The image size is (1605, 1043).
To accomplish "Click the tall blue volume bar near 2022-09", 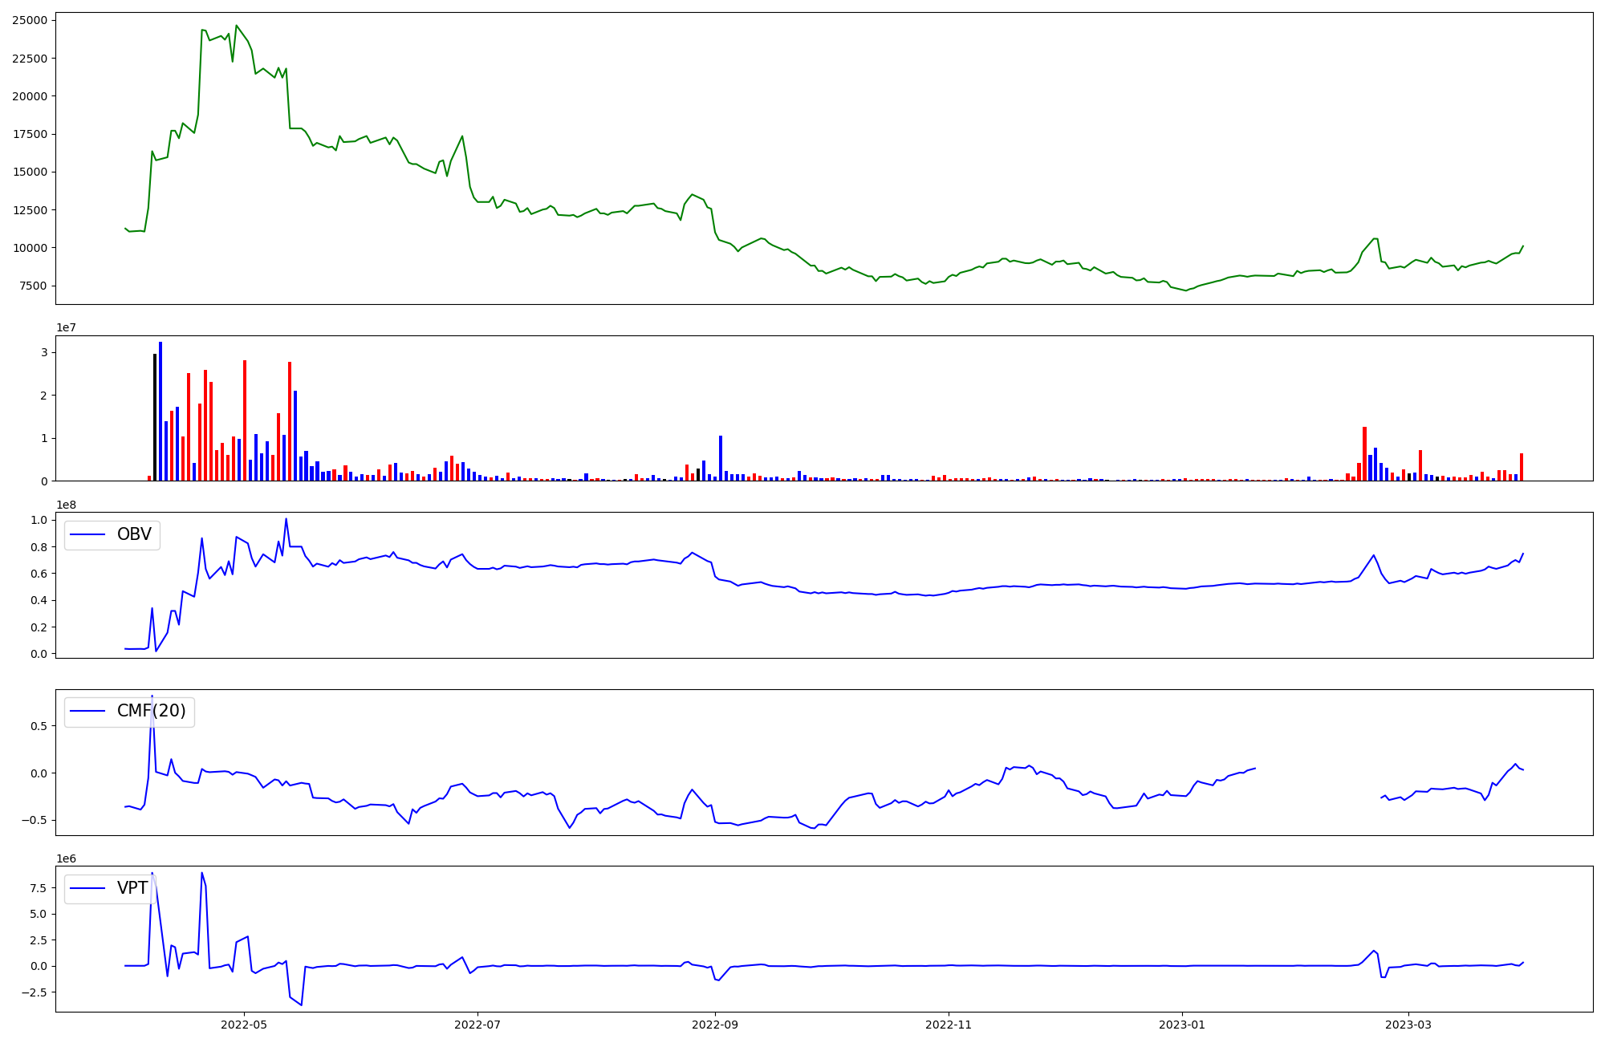I will pos(721,458).
